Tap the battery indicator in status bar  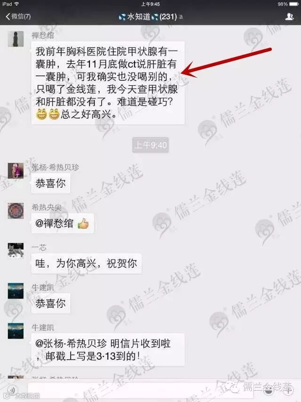coord(294,4)
